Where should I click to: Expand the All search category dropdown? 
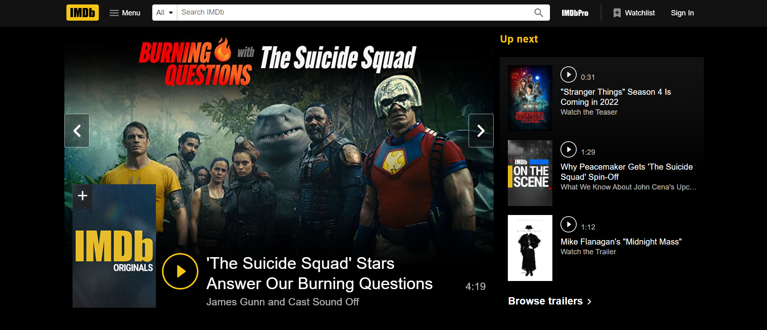[x=165, y=13]
